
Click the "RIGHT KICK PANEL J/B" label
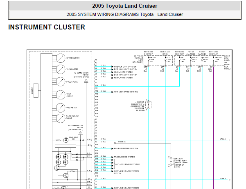(x=227, y=63)
